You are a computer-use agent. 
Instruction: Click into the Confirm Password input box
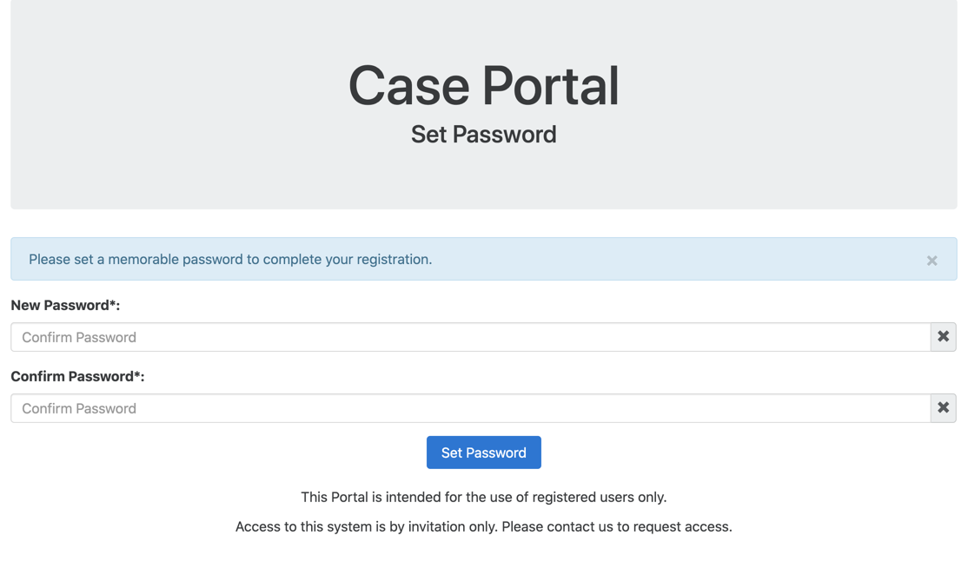tap(470, 408)
